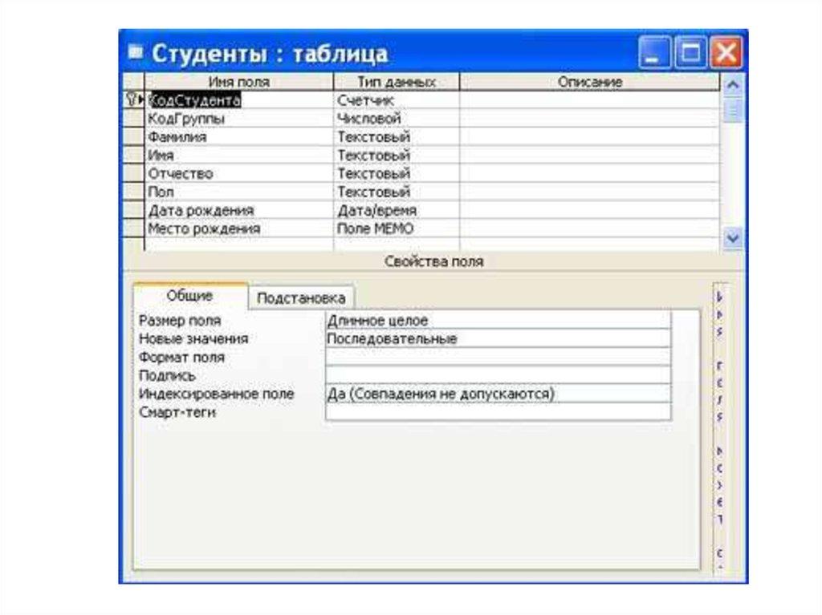Viewport: 822px width, 615px height.
Task: Select the row selector beside КодГруппы
Action: click(x=132, y=119)
